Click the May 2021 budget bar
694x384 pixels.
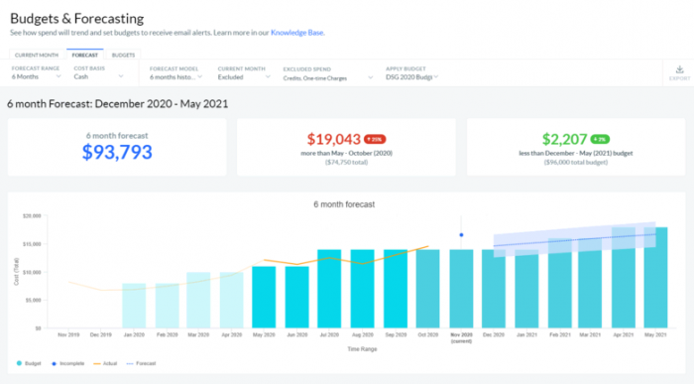(x=655, y=278)
